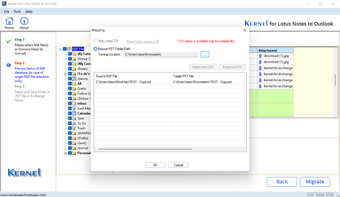This screenshot has height=197, width=340.
Task: Click the Export to CSV button
Action: (x=232, y=67)
